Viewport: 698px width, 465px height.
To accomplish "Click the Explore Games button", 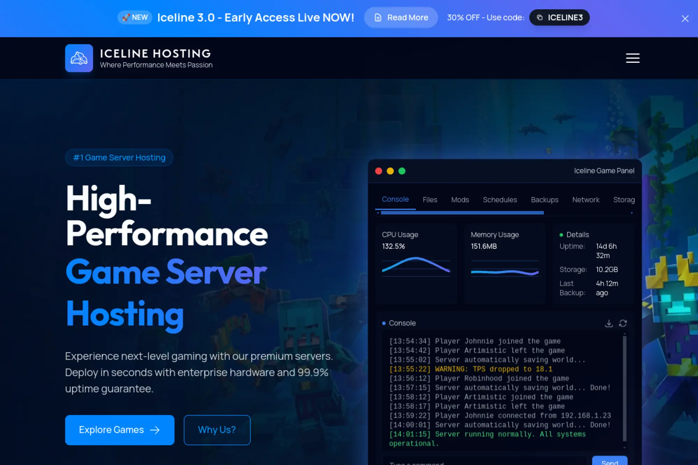I will click(119, 430).
